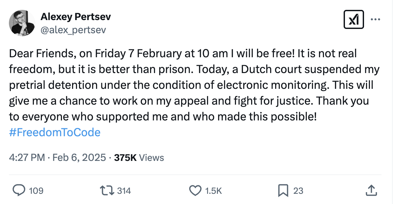This screenshot has height=204, width=393.
Task: Open the @alex_pertsev handle link
Action: tap(73, 30)
